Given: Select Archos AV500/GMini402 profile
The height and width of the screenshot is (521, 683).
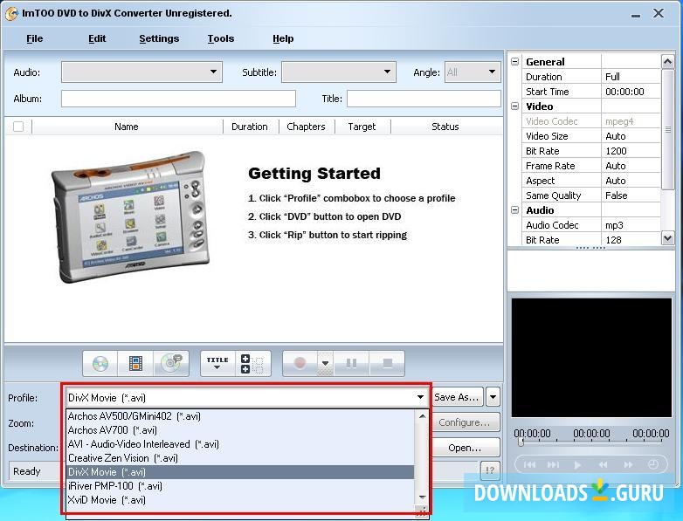Looking at the screenshot, I should (x=240, y=416).
